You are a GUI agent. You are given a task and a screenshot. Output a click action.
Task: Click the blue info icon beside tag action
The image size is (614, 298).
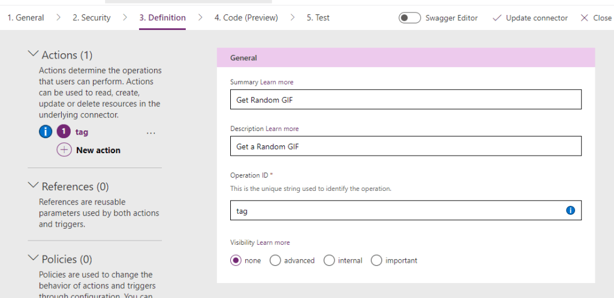tap(45, 132)
